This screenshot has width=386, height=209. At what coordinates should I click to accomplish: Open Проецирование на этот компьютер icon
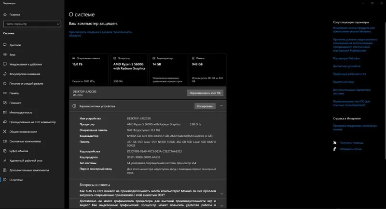click(x=5, y=122)
